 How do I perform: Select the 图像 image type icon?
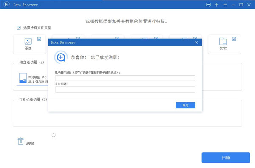pyautogui.click(x=28, y=41)
